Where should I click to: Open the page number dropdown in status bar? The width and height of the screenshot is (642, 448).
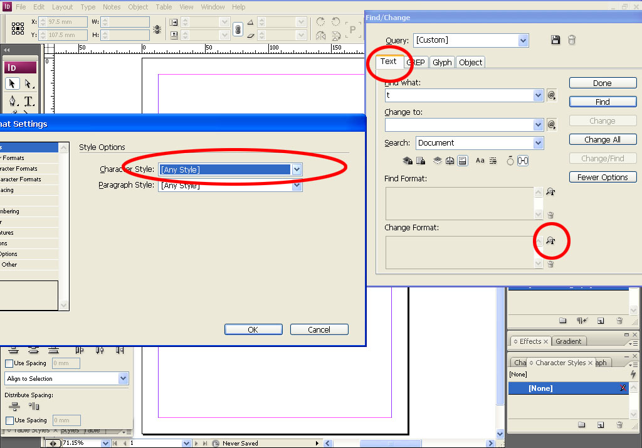[186, 443]
